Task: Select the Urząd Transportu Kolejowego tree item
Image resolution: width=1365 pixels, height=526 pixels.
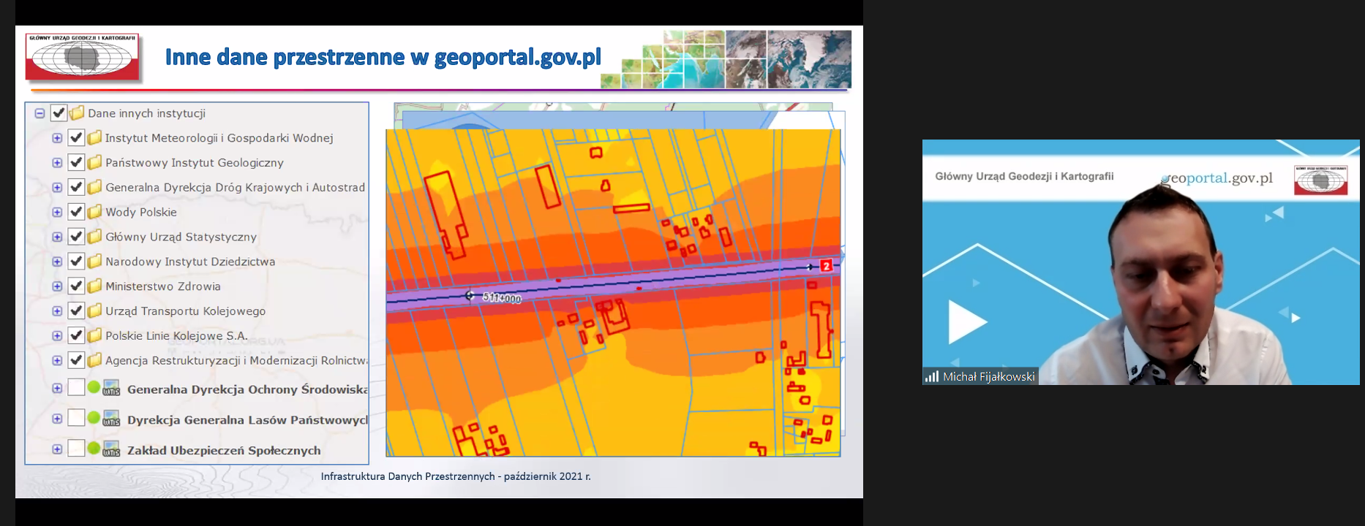Action: (x=185, y=310)
